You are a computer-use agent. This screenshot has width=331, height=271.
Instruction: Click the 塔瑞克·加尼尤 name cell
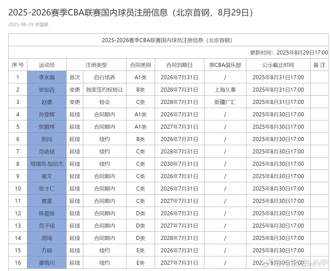pyautogui.click(x=47, y=164)
